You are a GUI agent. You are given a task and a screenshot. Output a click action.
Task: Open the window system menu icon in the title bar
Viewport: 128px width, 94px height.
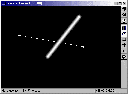(4, 3)
